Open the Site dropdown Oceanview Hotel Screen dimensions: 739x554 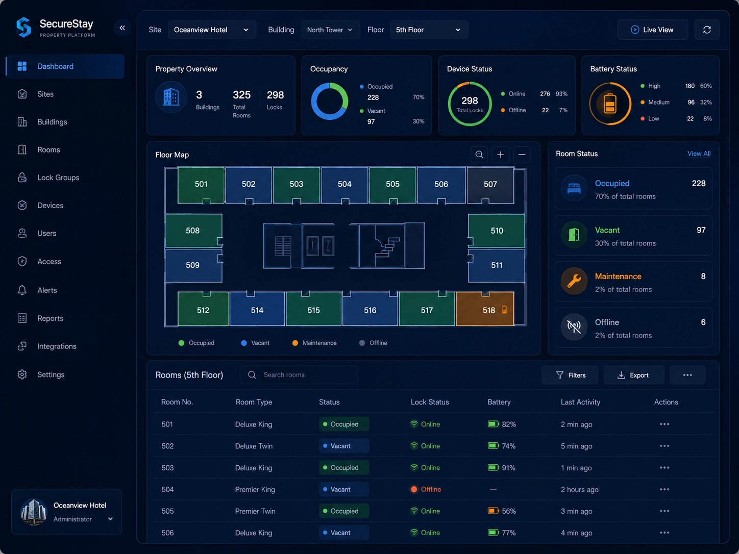click(212, 30)
